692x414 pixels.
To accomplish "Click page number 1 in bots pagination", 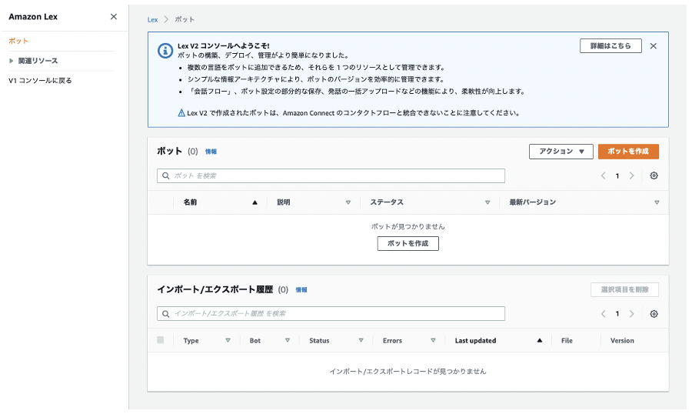I will 617,176.
